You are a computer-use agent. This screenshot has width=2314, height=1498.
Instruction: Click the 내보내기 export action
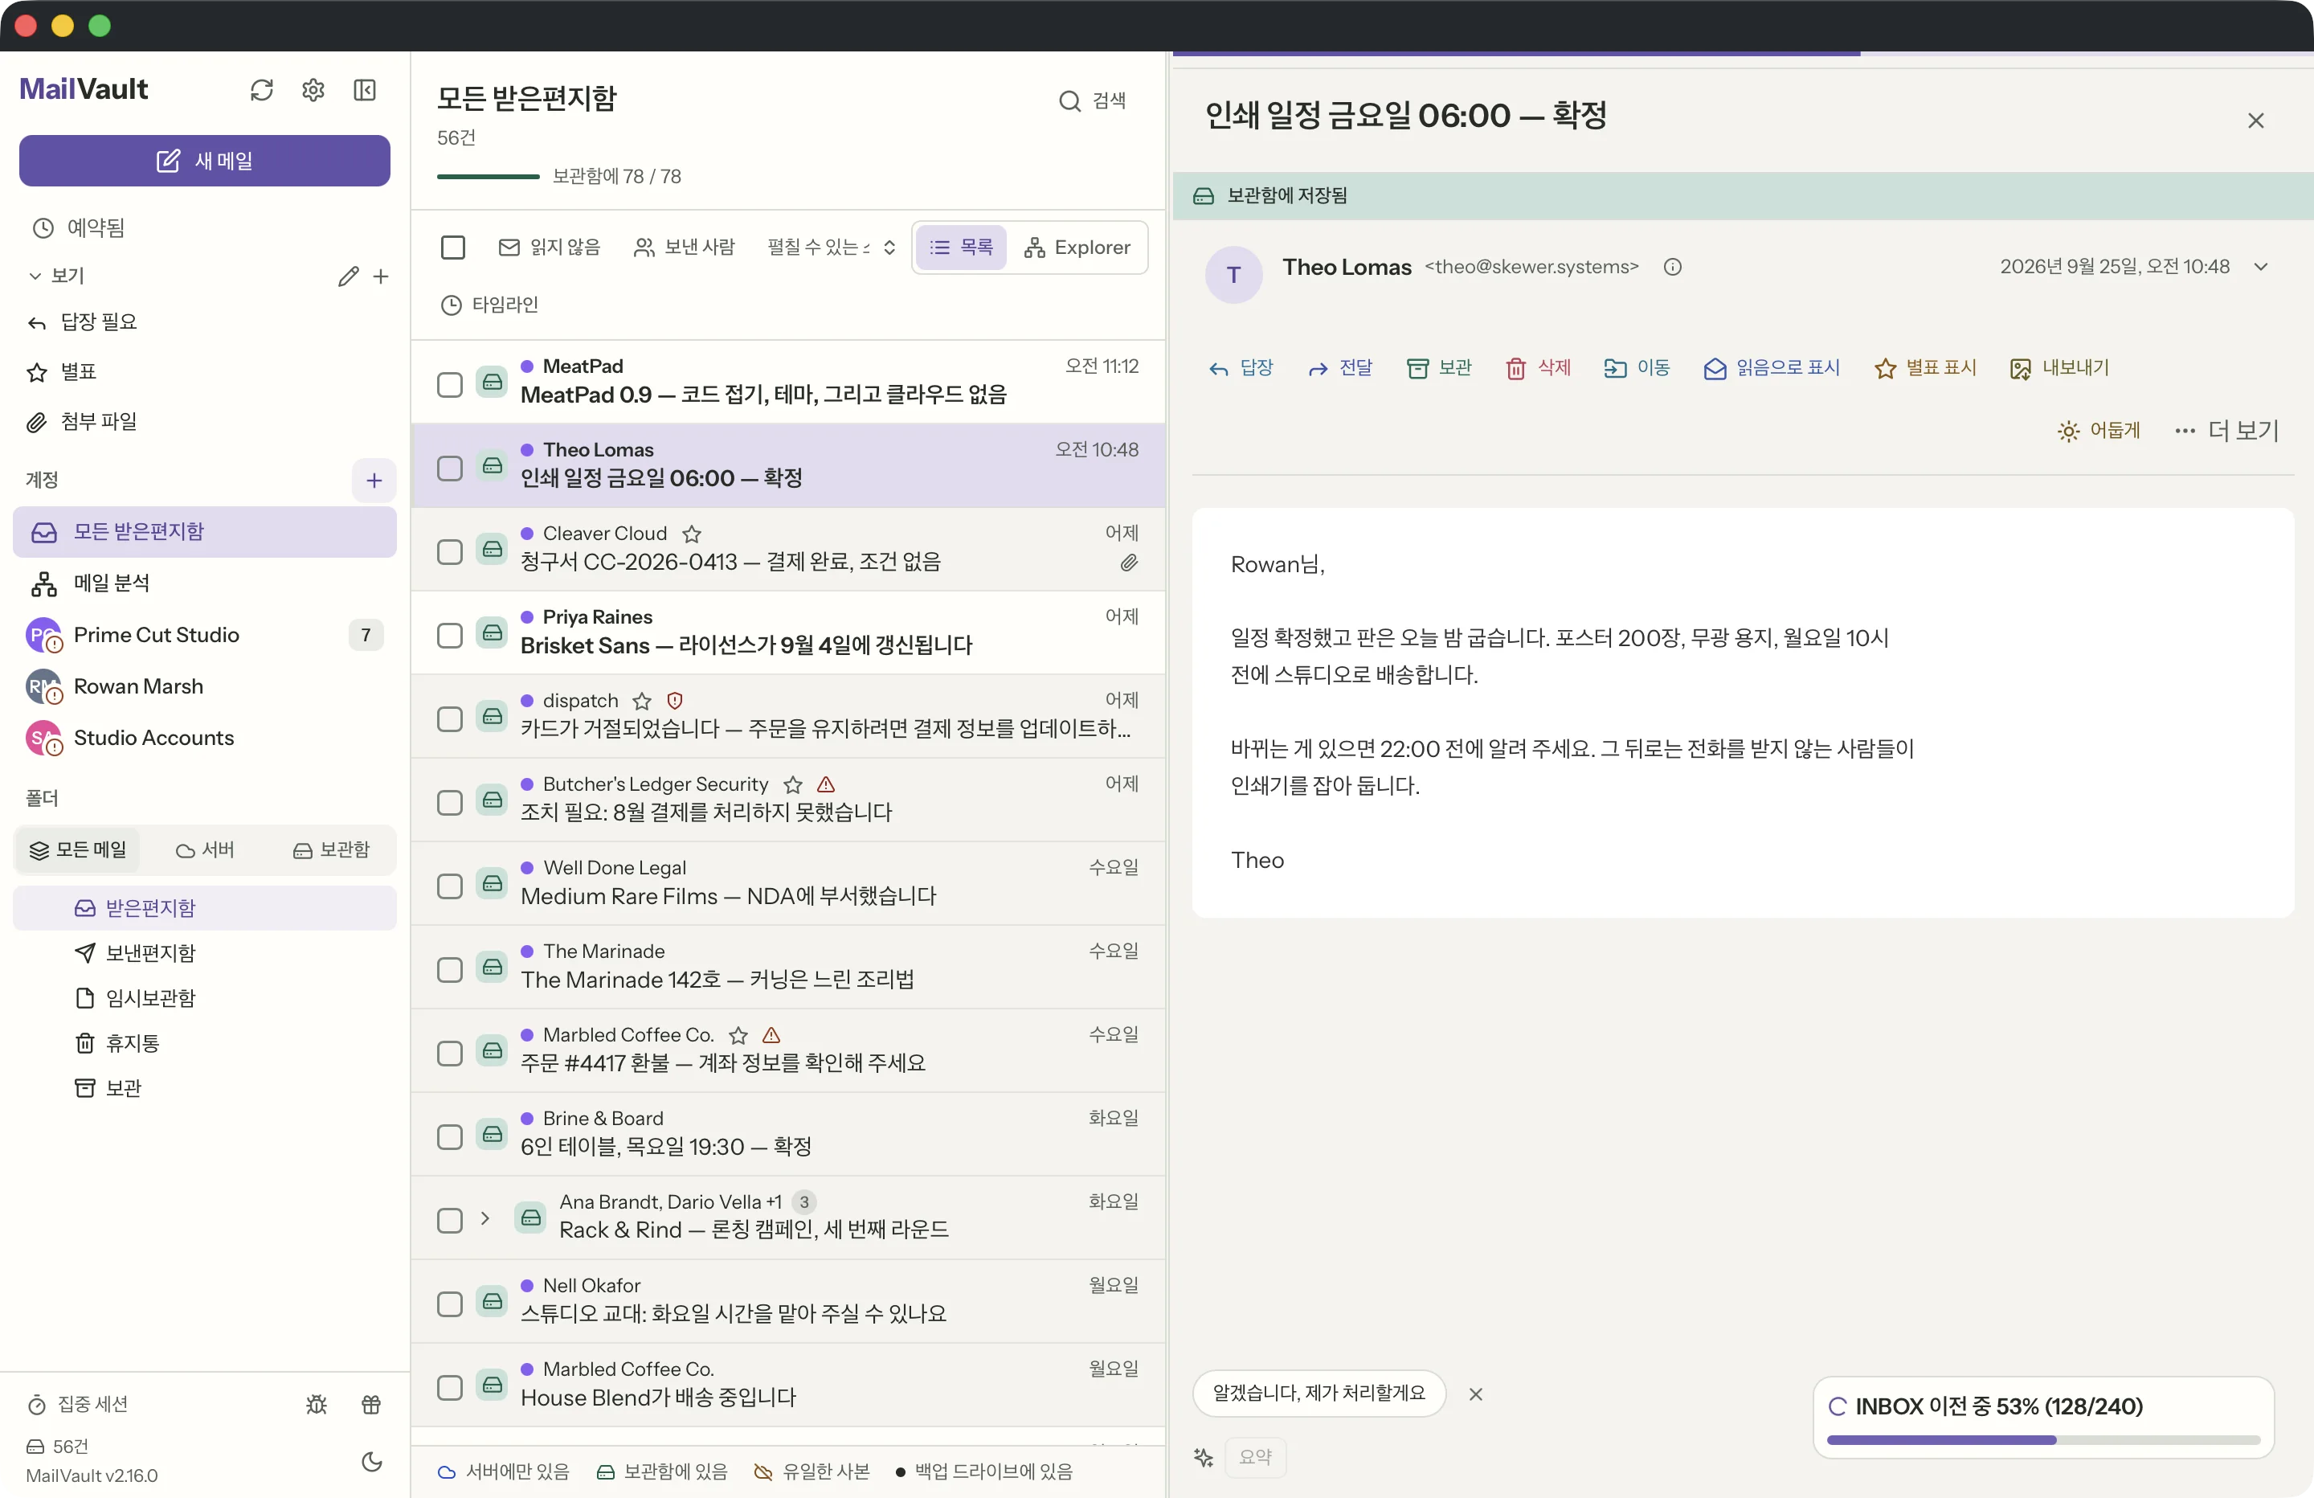pos(2059,368)
